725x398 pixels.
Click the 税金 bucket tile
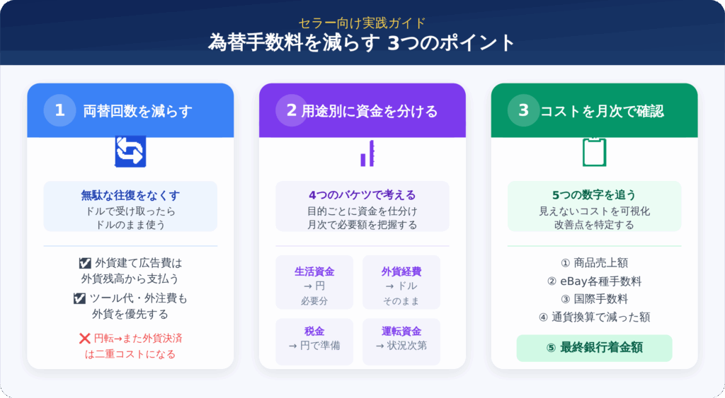point(314,341)
